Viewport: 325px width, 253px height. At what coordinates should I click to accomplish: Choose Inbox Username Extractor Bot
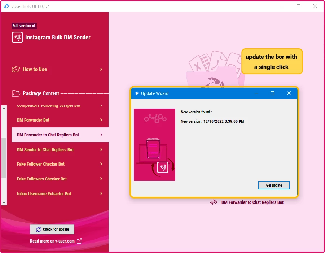click(60, 193)
